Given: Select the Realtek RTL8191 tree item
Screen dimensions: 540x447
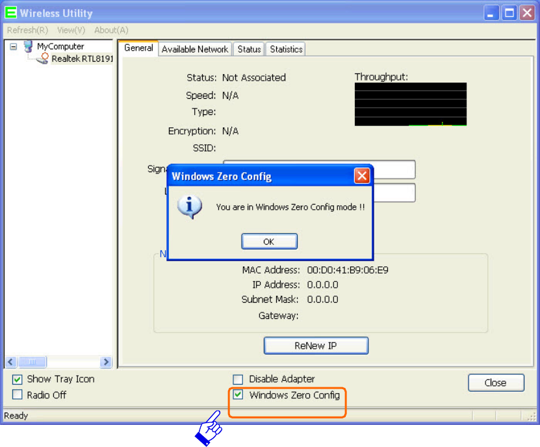Looking at the screenshot, I should click(x=83, y=59).
